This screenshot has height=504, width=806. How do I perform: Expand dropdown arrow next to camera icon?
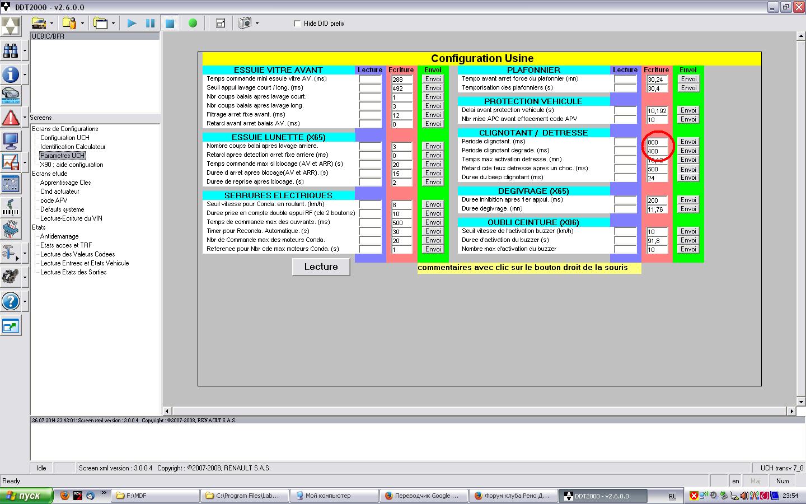click(x=257, y=24)
